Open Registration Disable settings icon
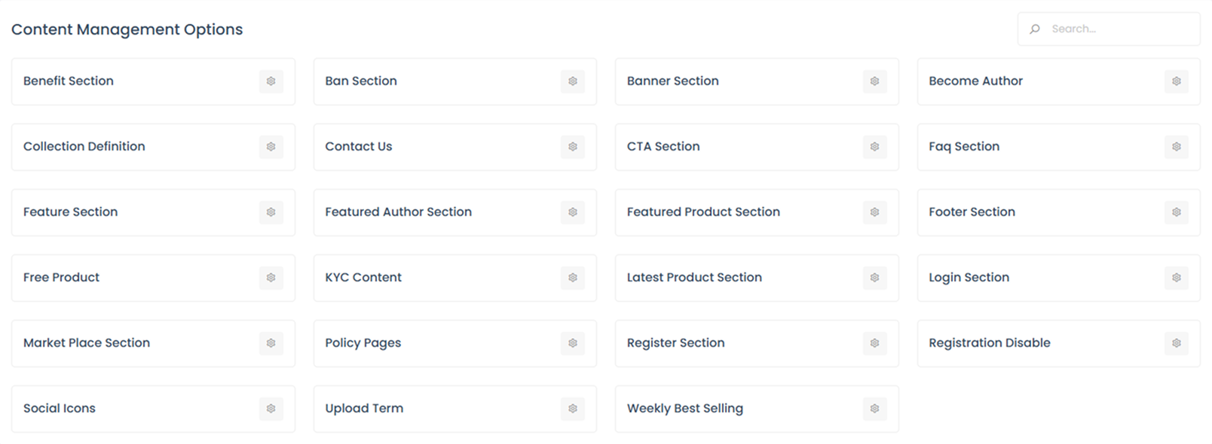 1177,343
